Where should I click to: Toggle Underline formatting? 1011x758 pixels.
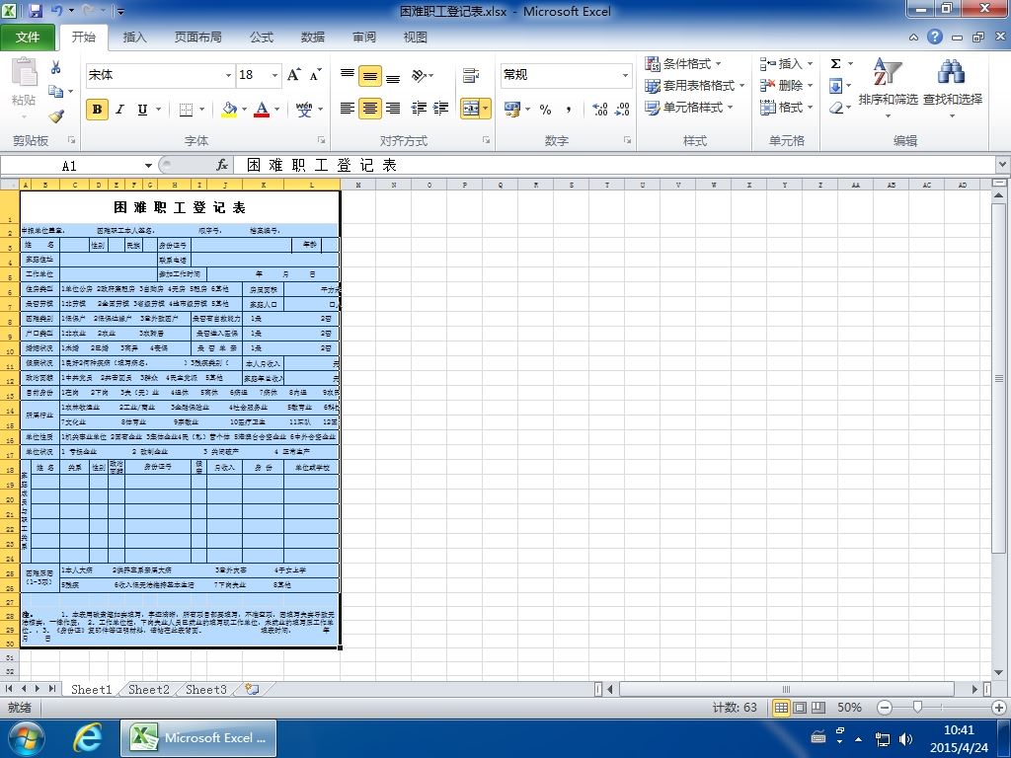pos(142,109)
